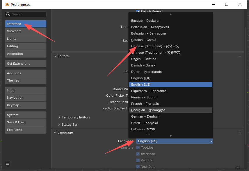
Task: Disable the Reports translation checkbox
Action: [138, 160]
